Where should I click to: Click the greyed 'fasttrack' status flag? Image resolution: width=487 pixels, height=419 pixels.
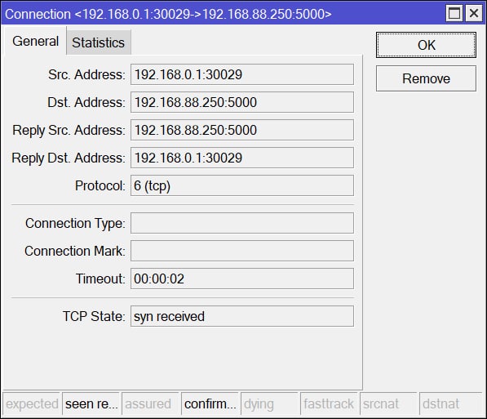pos(330,403)
